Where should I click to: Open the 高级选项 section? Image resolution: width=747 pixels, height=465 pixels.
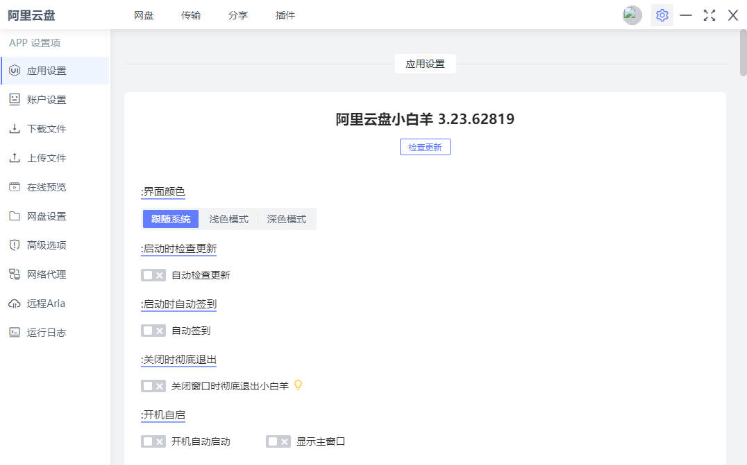46,245
